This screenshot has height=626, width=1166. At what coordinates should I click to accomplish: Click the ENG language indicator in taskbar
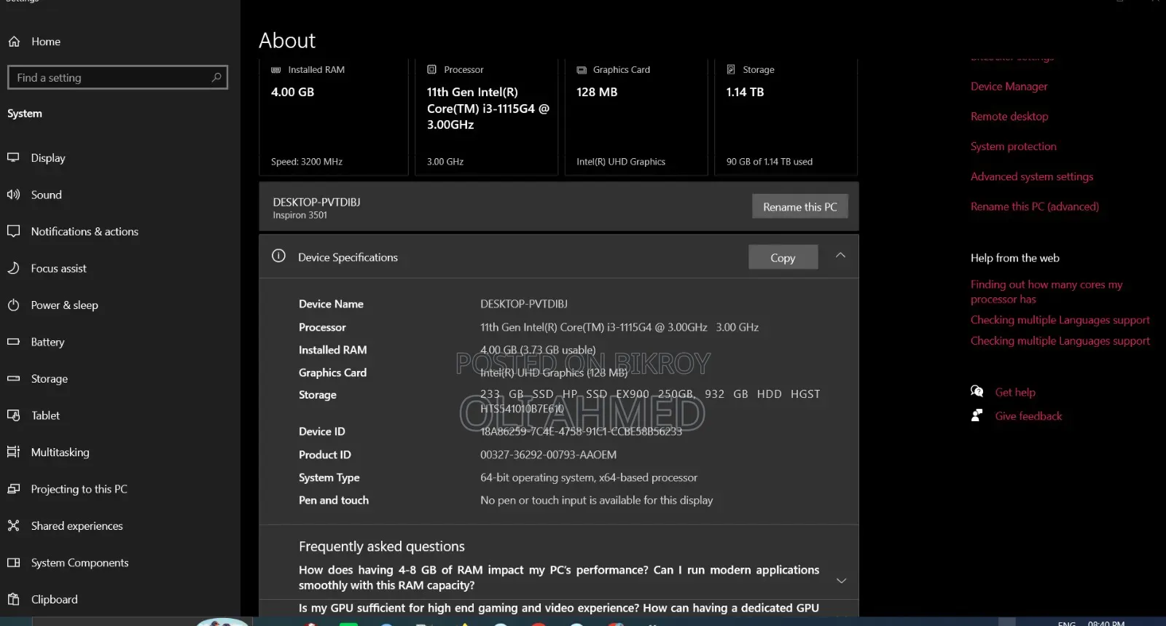pyautogui.click(x=1067, y=623)
